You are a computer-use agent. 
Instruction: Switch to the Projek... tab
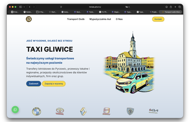pos(154,12)
